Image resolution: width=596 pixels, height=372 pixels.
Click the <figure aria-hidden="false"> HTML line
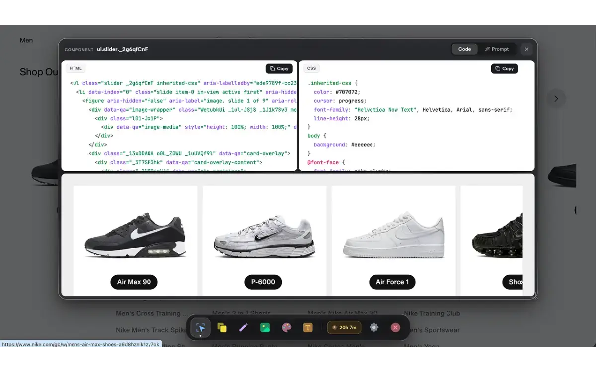coord(189,101)
